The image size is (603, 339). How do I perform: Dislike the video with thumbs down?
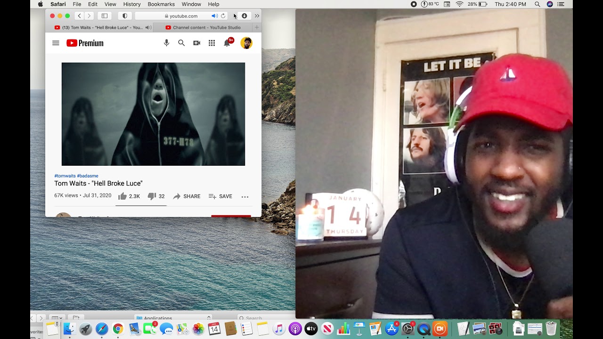[x=156, y=196]
